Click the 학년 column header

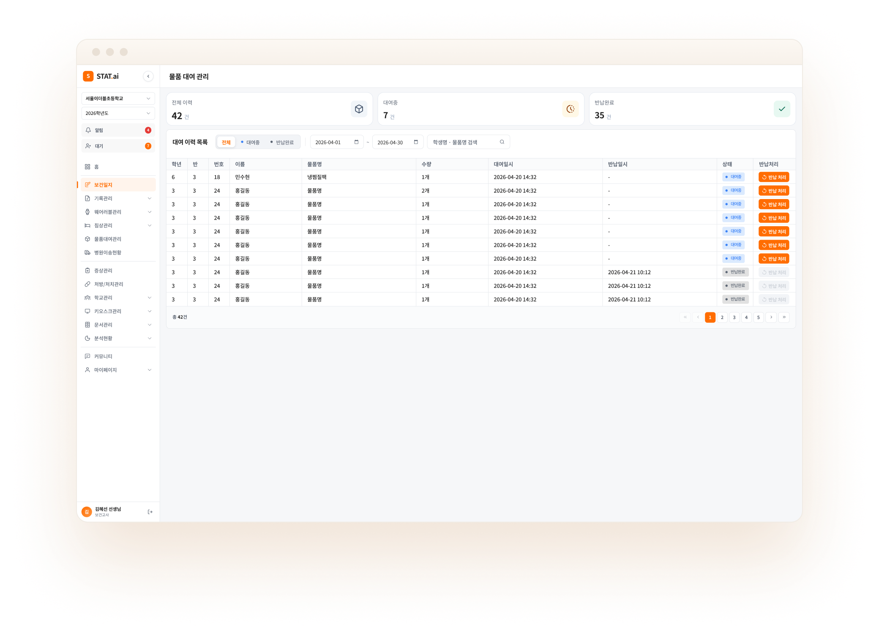tap(176, 164)
